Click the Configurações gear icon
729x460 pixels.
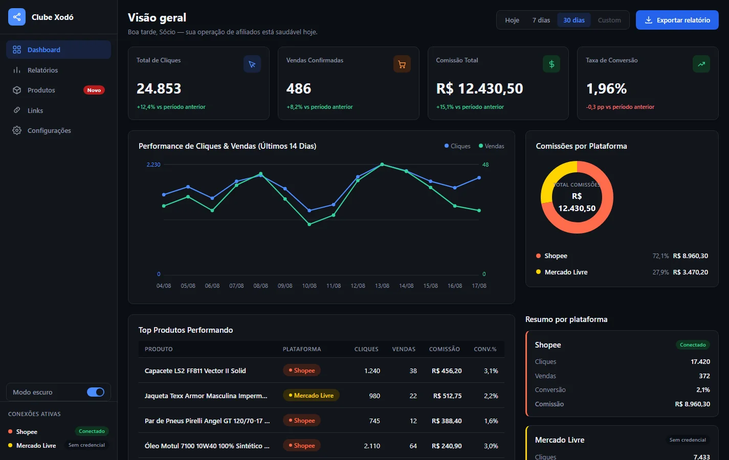point(17,130)
